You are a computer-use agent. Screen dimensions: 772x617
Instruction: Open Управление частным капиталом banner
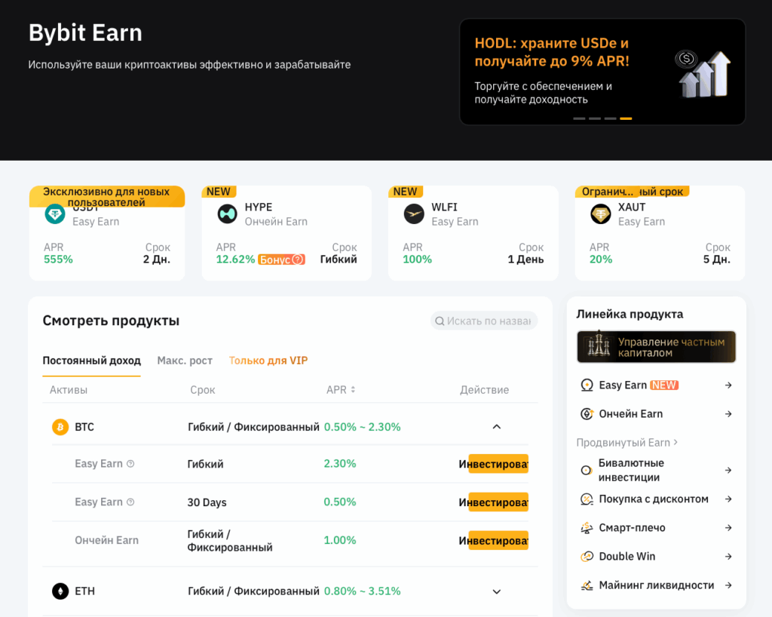pyautogui.click(x=656, y=347)
